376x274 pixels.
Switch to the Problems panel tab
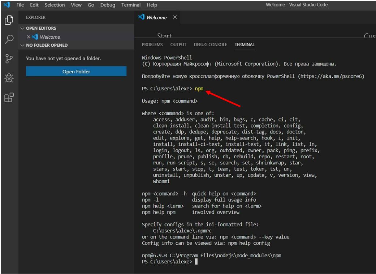click(152, 45)
